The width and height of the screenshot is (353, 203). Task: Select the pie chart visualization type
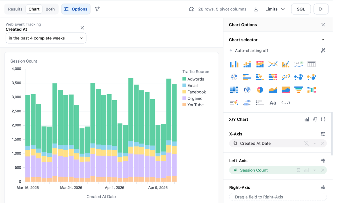point(260,90)
